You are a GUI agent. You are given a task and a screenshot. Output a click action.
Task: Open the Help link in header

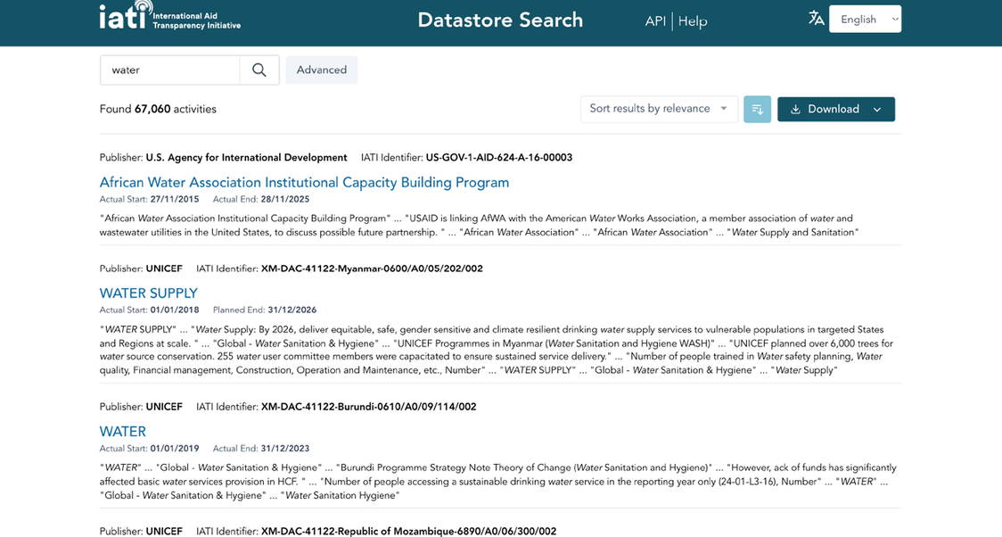click(693, 21)
